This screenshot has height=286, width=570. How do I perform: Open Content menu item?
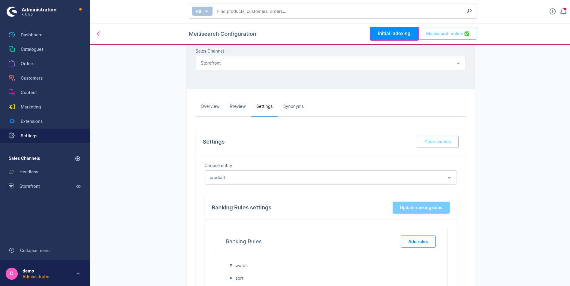[29, 93]
